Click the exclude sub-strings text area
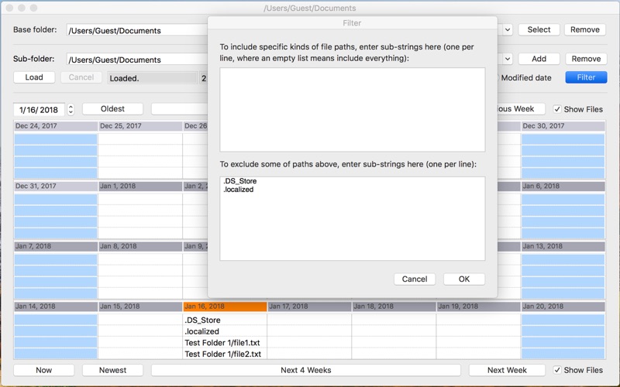The width and height of the screenshot is (620, 387). pyautogui.click(x=353, y=218)
